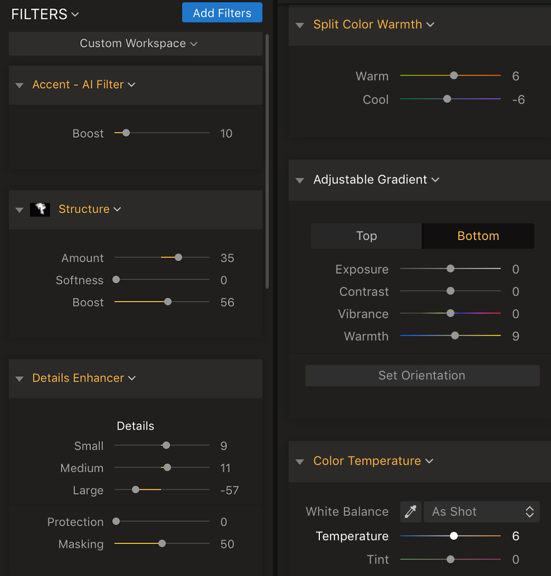Click the white balance eyedropper icon
Screen dimensions: 551x576
(x=410, y=512)
